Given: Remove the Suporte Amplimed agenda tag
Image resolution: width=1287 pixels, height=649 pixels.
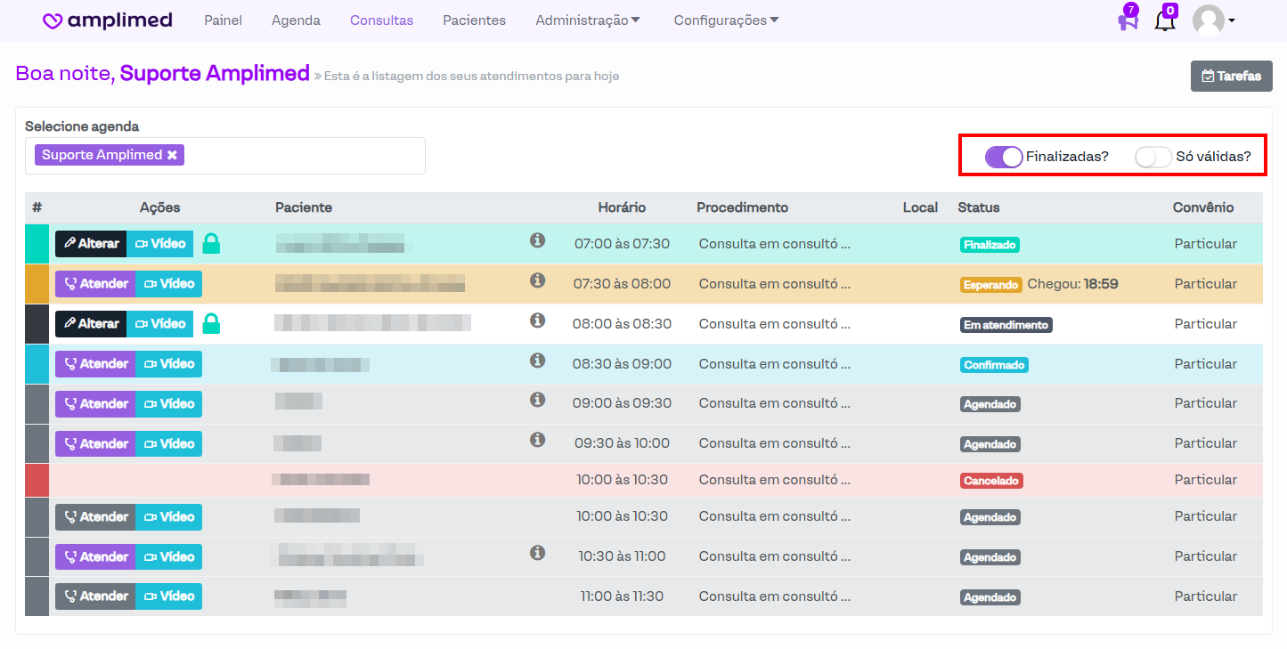Looking at the screenshot, I should [172, 155].
